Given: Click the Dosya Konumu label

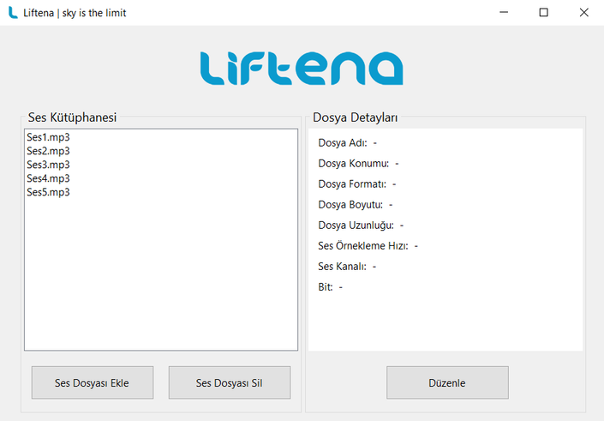Looking at the screenshot, I should point(354,164).
